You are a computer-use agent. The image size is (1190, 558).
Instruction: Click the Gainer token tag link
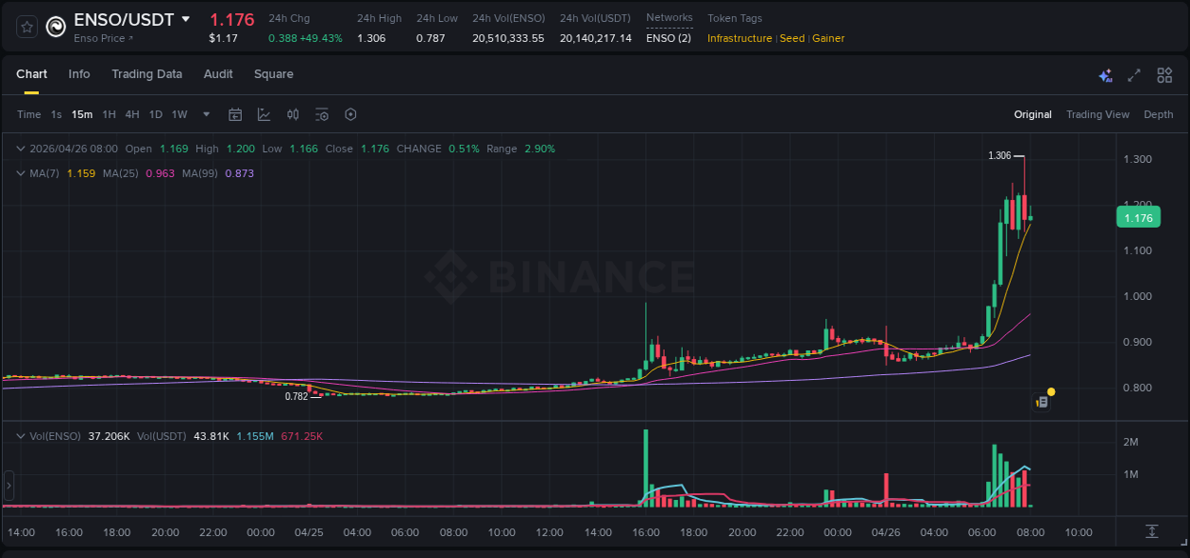click(x=827, y=38)
